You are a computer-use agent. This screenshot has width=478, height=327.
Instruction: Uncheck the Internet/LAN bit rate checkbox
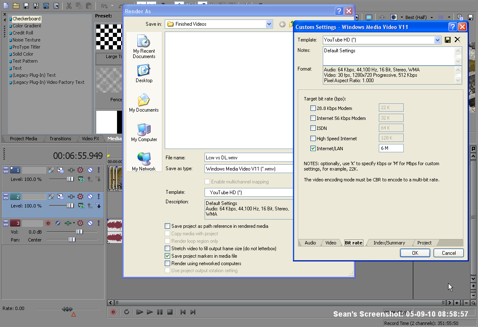tap(313, 148)
